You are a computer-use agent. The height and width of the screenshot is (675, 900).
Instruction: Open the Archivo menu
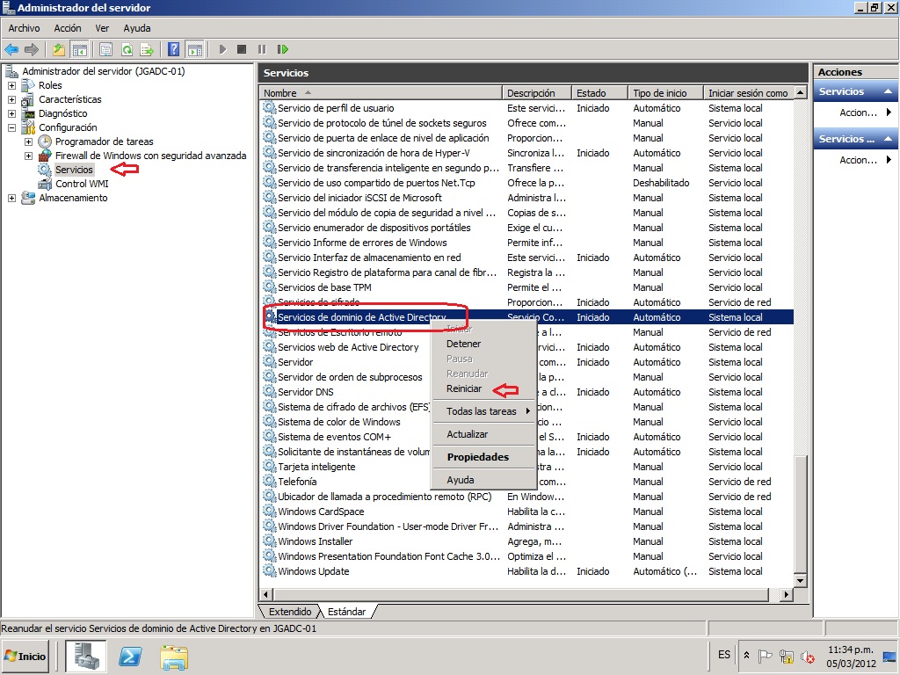[x=24, y=28]
